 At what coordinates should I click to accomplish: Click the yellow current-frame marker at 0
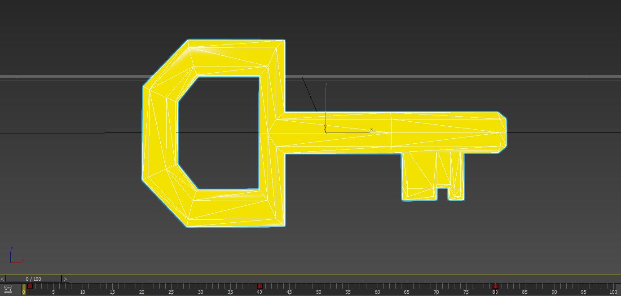point(24,289)
